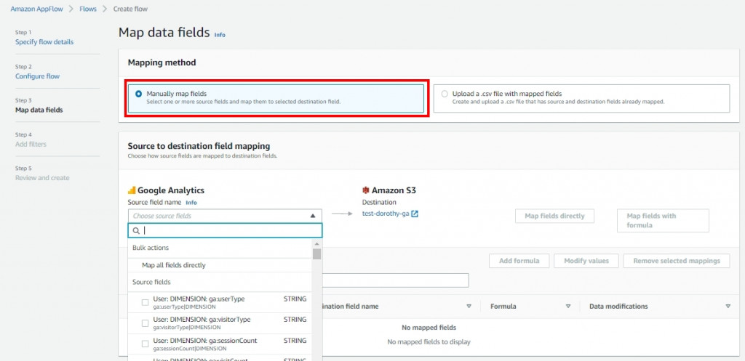
Task: Click Remove selected mappings button
Action: click(x=677, y=261)
